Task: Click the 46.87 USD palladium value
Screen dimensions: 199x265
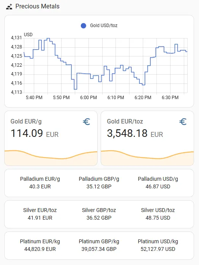Action: (x=158, y=186)
